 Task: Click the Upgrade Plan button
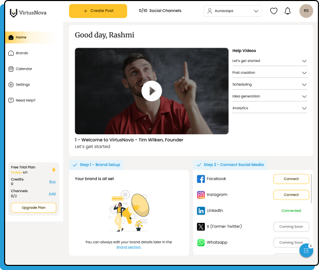pos(33,207)
